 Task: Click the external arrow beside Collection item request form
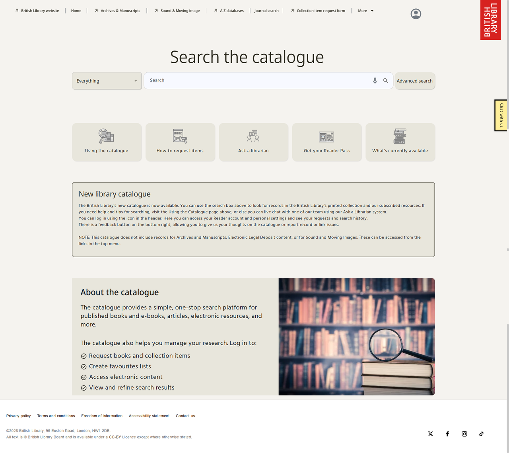(x=293, y=11)
